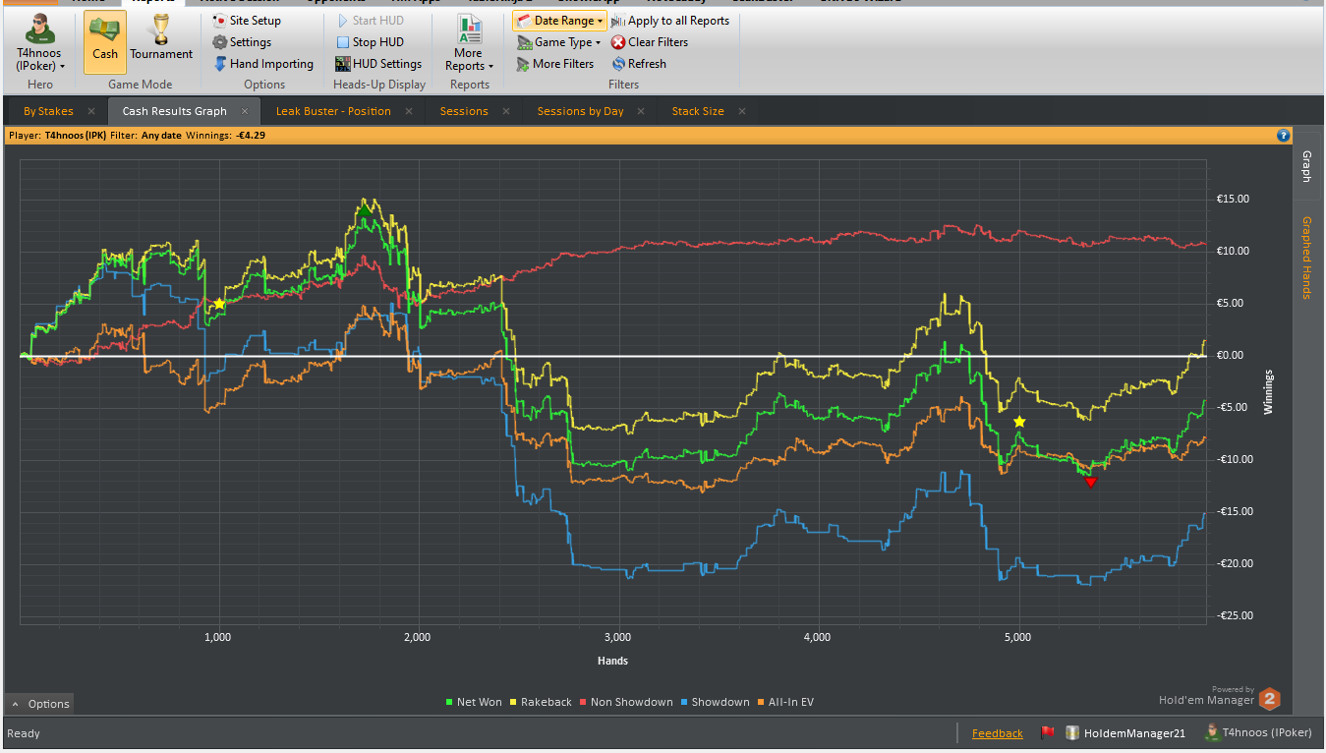Click the Rakeback yellow legend swatch
The height and width of the screenshot is (753, 1326).
pyautogui.click(x=513, y=702)
